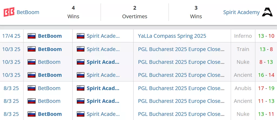This screenshot has height=120, width=277.
Task: Click Spirit Academy's flag in the 13 - 11 row
Action: click(81, 114)
